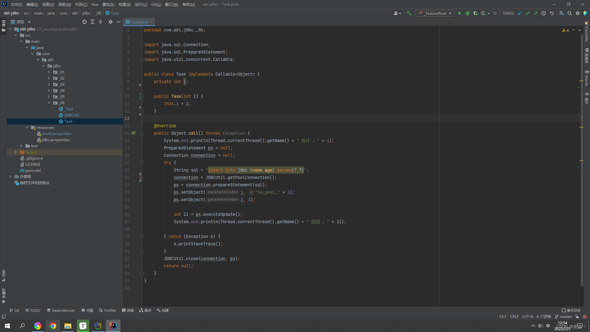
Task: Click CRLF line separator in status bar
Action: tap(514, 317)
